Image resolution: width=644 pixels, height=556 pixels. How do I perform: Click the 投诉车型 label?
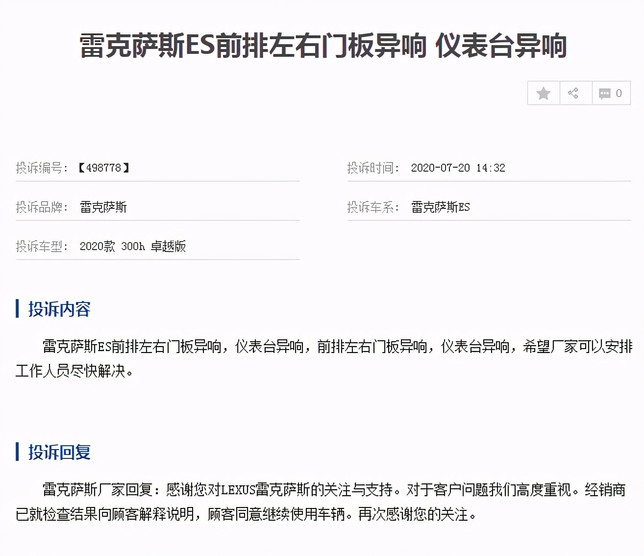[x=42, y=246]
